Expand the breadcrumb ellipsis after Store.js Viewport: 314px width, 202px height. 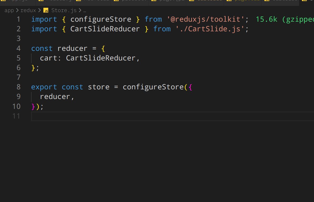point(85,11)
